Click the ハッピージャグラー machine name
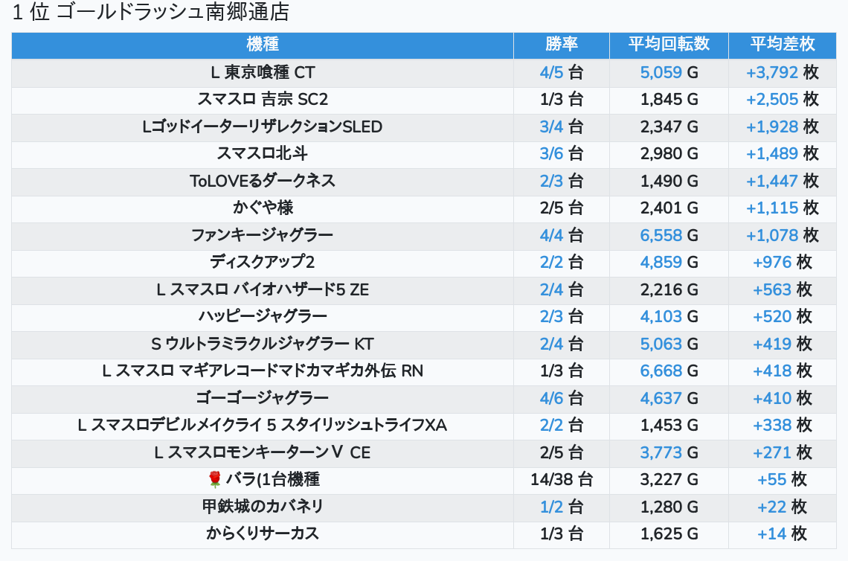 pos(263,316)
